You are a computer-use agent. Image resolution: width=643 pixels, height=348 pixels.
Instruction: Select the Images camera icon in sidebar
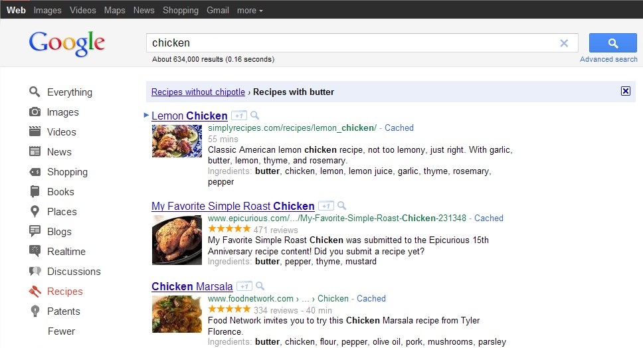[x=35, y=112]
